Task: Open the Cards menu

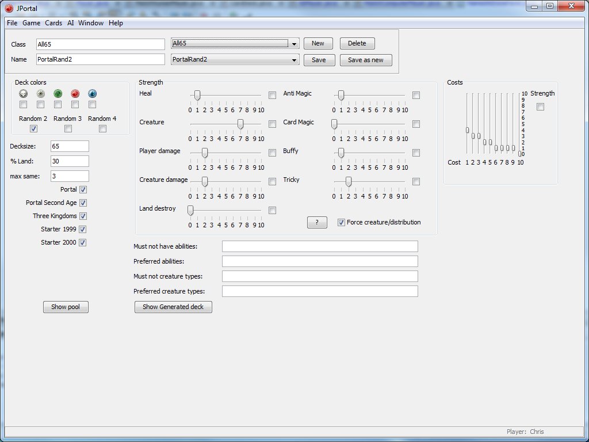Action: [x=53, y=23]
